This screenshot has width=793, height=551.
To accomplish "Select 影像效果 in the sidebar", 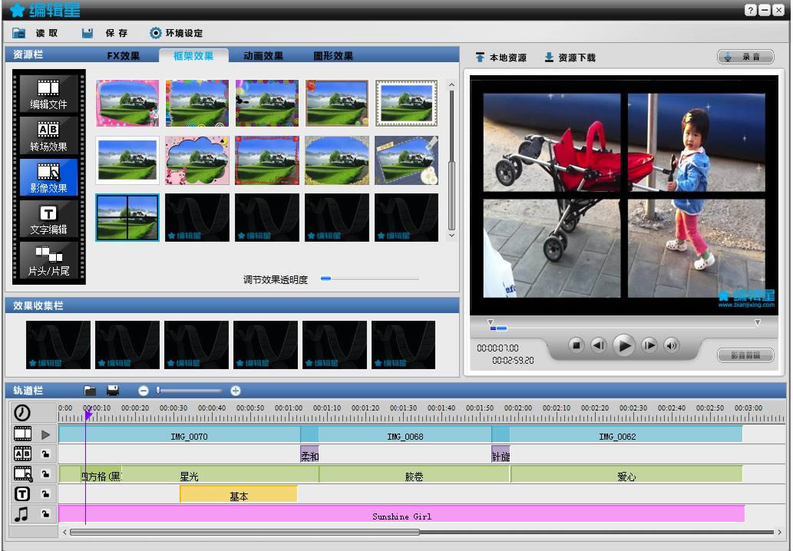I will click(48, 178).
